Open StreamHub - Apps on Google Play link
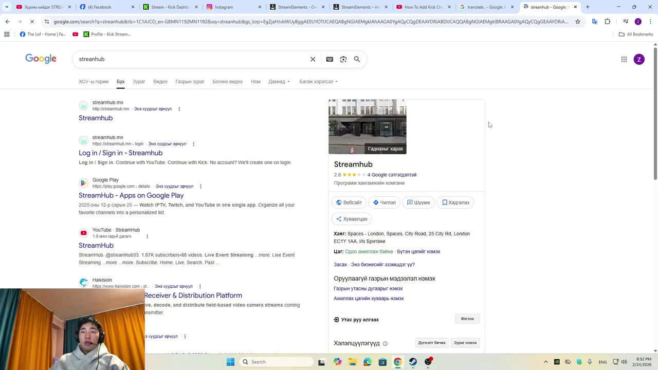658x370 pixels. click(x=131, y=195)
